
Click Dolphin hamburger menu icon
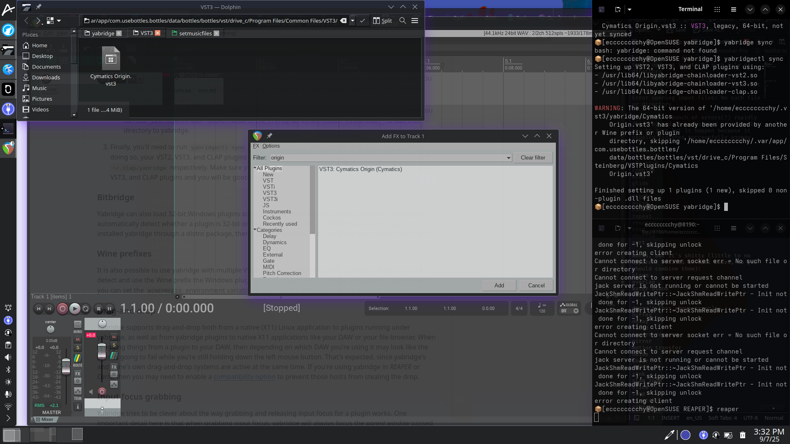415,21
